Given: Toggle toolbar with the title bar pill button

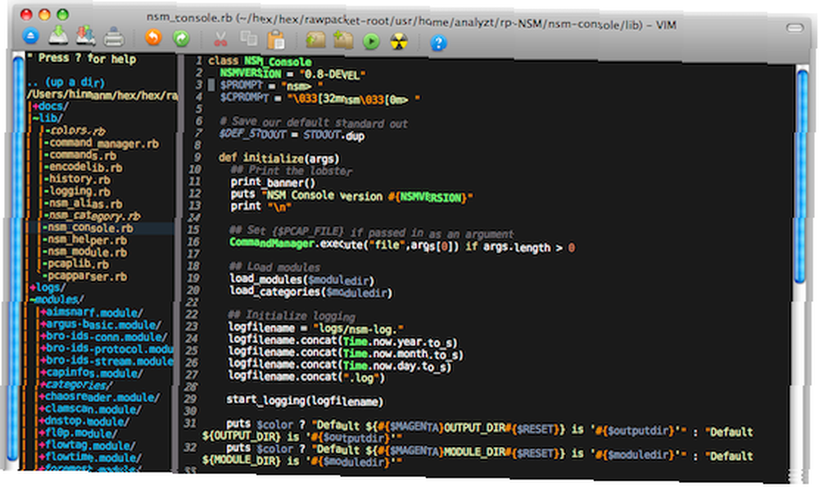Looking at the screenshot, I should 794,28.
